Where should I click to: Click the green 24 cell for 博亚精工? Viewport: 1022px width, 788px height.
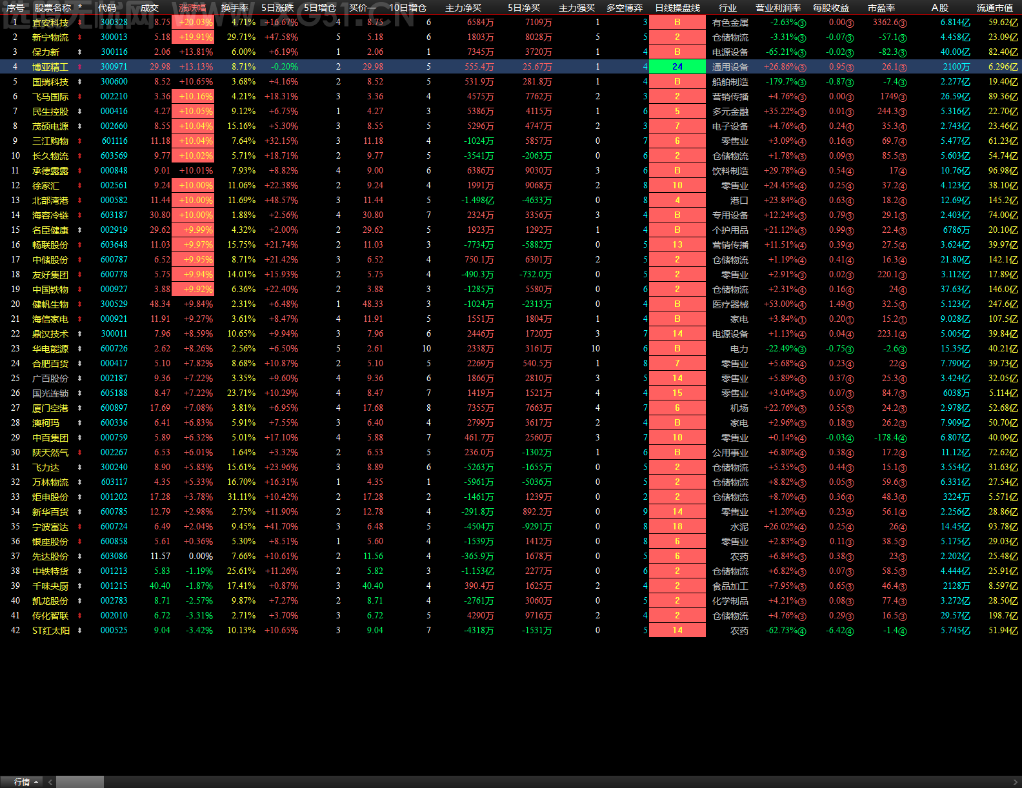677,67
